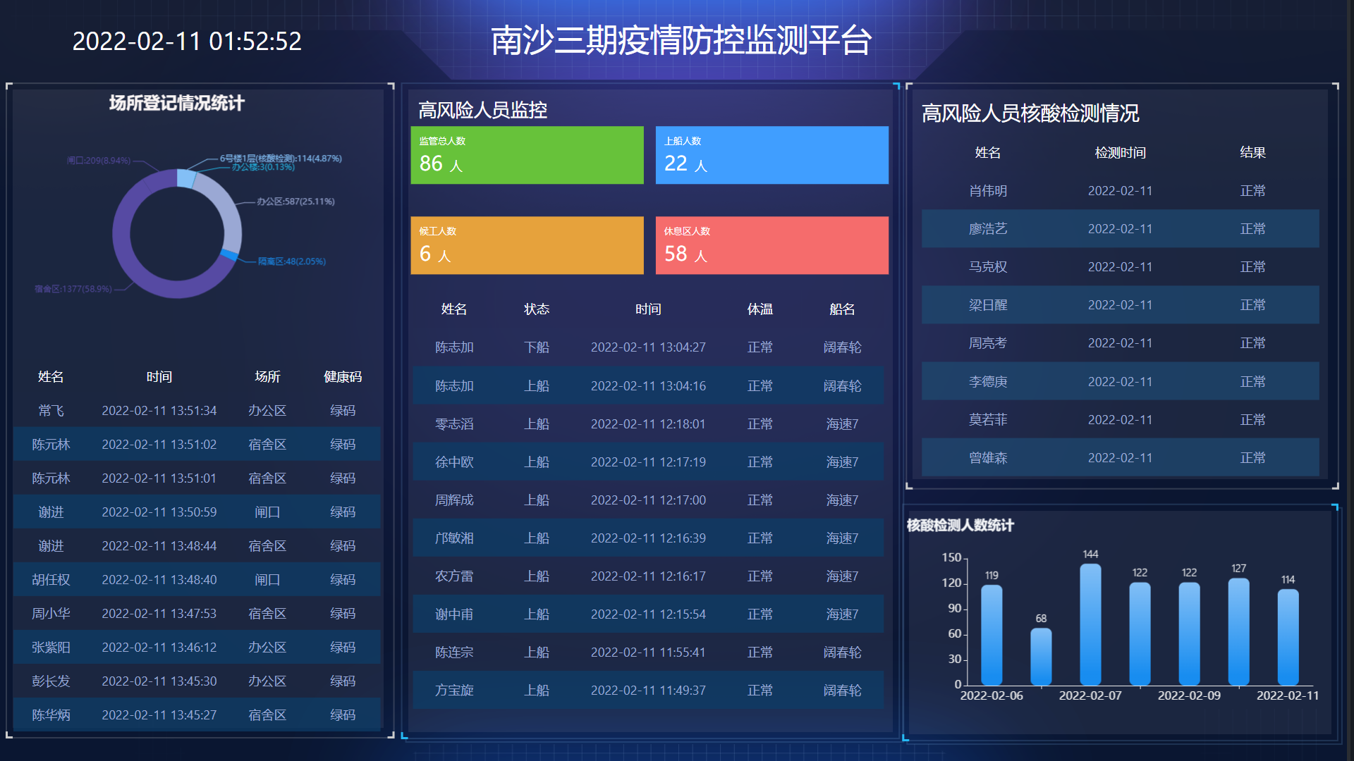The width and height of the screenshot is (1354, 761).
Task: Click the red 休息区人数 58 card
Action: click(771, 245)
